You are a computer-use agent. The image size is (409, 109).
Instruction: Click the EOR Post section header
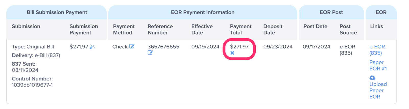331,12
